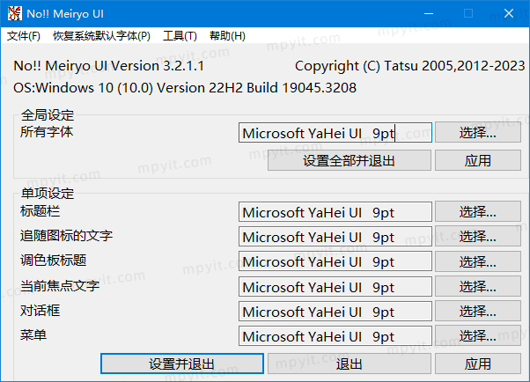Click the 单项设定 group heading
Viewport: 530px width, 382px height.
tap(48, 194)
